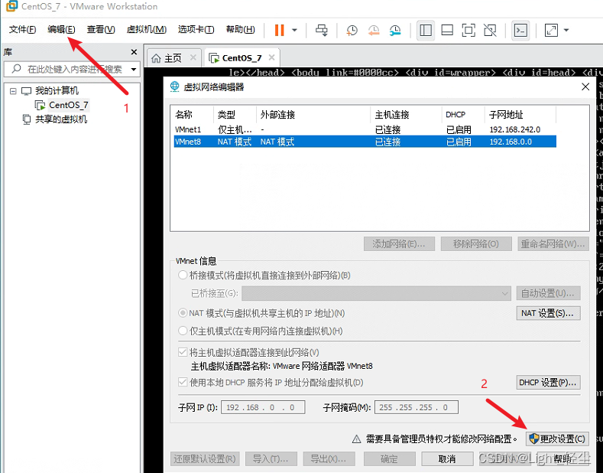Open the 虚拟机(M) menu
The width and height of the screenshot is (603, 473).
(x=147, y=30)
